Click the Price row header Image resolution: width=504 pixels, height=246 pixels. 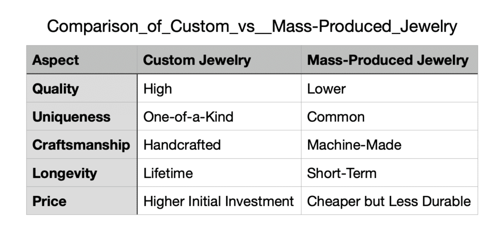pos(82,201)
